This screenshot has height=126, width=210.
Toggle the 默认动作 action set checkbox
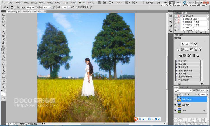(176, 16)
